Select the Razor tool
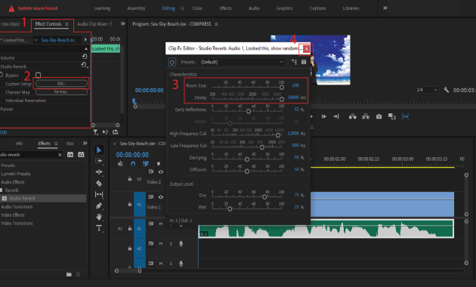This screenshot has height=287, width=476. pos(99,184)
